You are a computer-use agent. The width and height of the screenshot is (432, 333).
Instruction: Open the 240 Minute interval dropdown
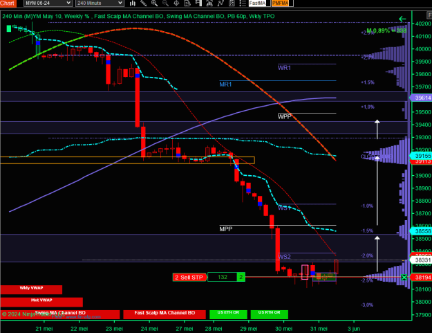tap(100, 3)
